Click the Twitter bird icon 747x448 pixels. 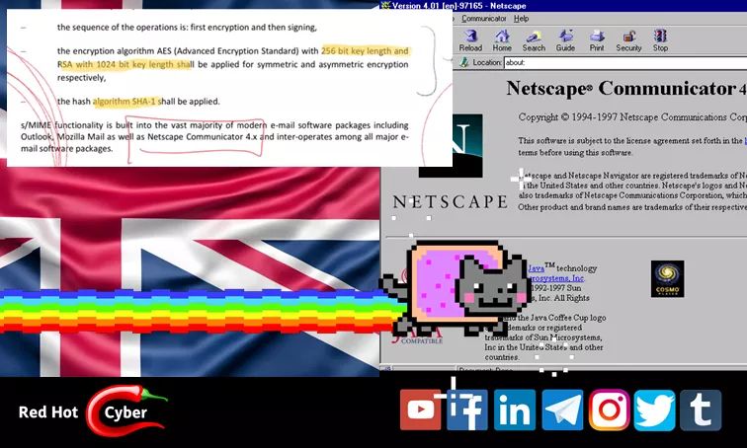[655, 410]
